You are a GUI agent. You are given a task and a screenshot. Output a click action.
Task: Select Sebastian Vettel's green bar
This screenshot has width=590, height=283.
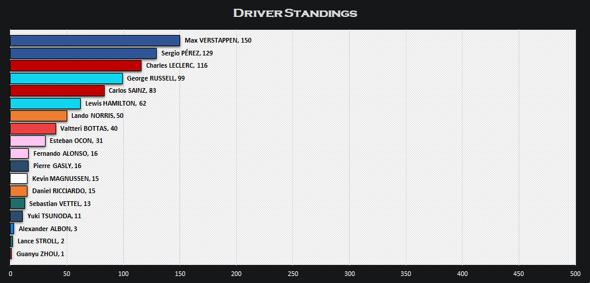(18, 204)
